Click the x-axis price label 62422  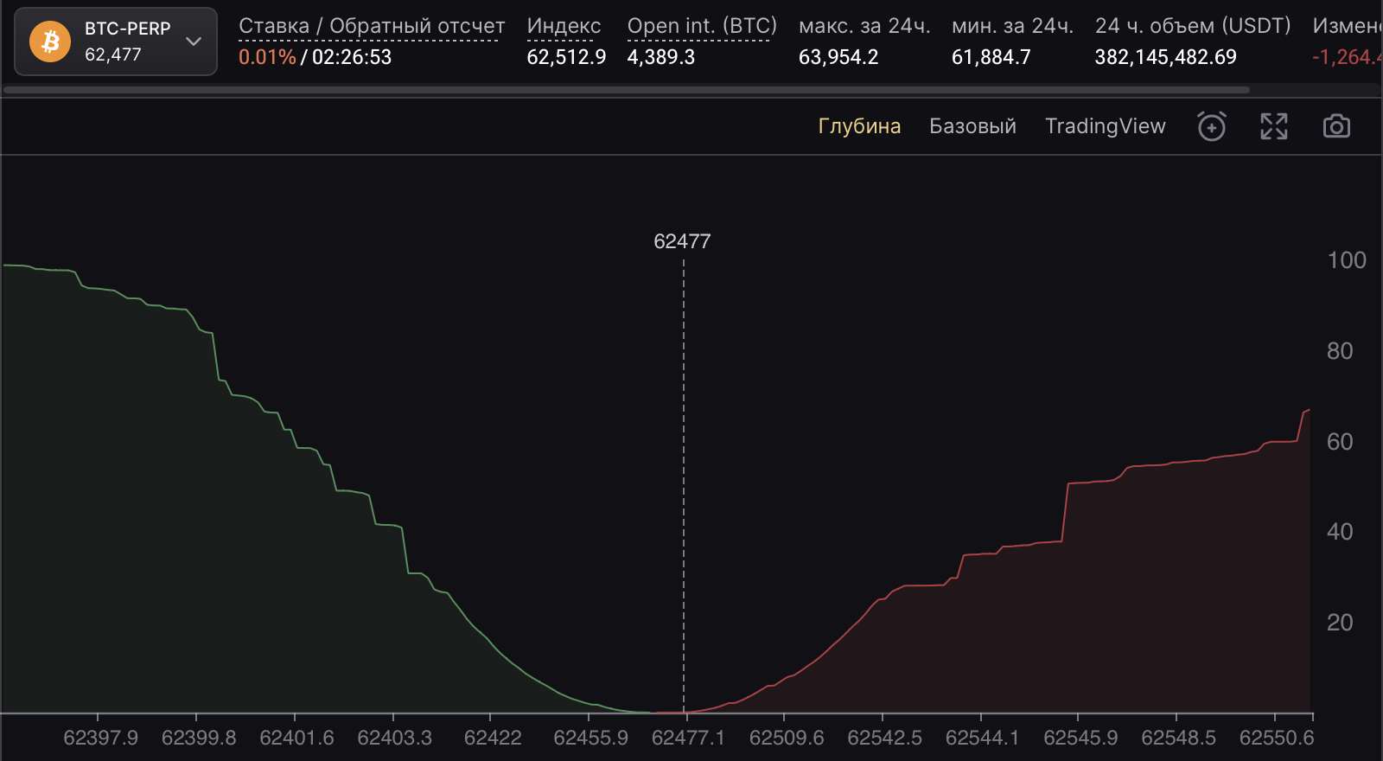click(x=493, y=738)
